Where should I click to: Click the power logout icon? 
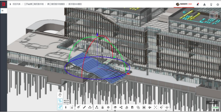tap(218, 4)
